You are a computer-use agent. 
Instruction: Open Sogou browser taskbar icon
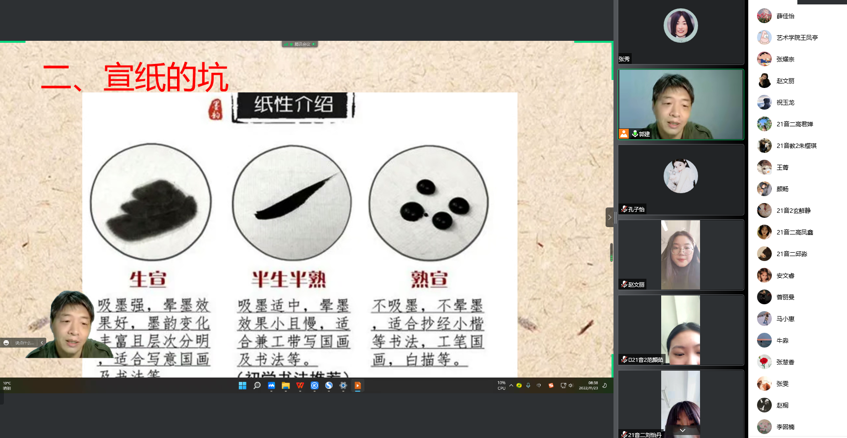pyautogui.click(x=329, y=386)
